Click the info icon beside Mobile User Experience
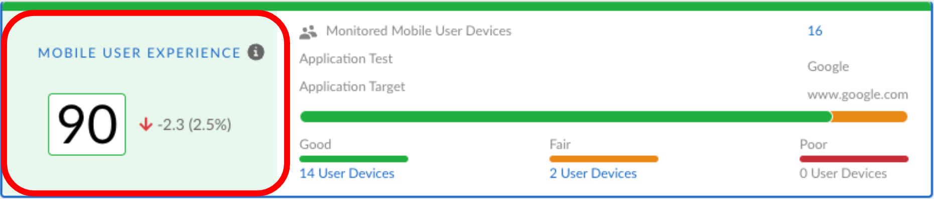 pos(256,52)
